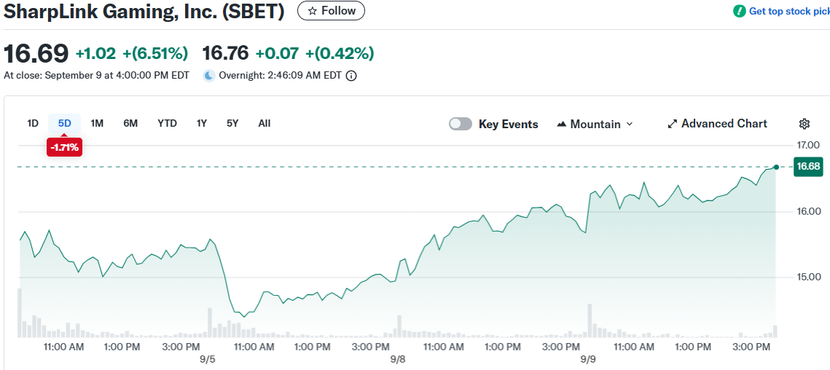Select the 1Y time range
The height and width of the screenshot is (370, 830).
[202, 123]
